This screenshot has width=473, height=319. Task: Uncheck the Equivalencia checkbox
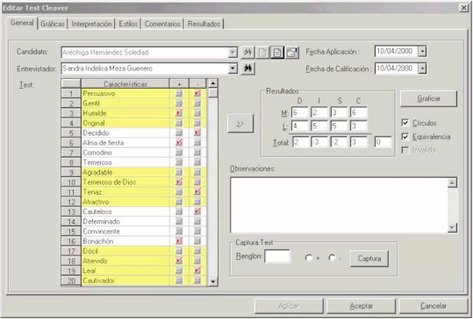[405, 136]
